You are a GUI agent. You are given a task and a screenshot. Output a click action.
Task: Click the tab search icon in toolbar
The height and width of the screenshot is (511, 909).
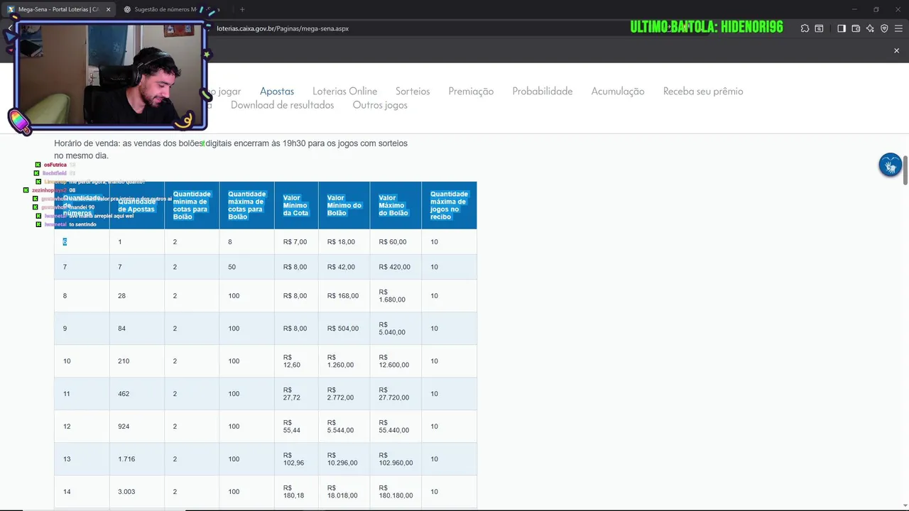tap(819, 28)
